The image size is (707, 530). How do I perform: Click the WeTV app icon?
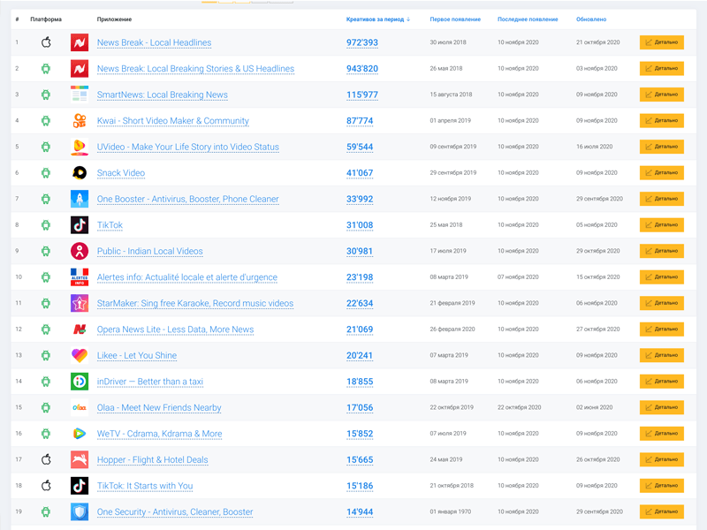coord(80,434)
